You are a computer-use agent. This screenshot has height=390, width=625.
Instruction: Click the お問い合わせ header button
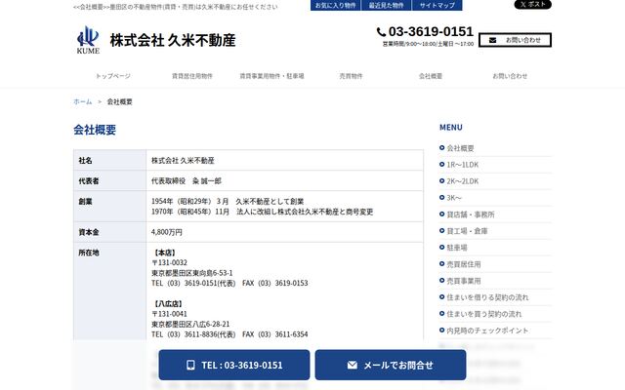(515, 40)
